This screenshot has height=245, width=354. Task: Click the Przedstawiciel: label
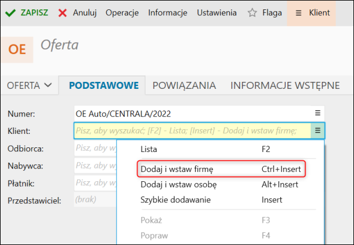point(34,201)
